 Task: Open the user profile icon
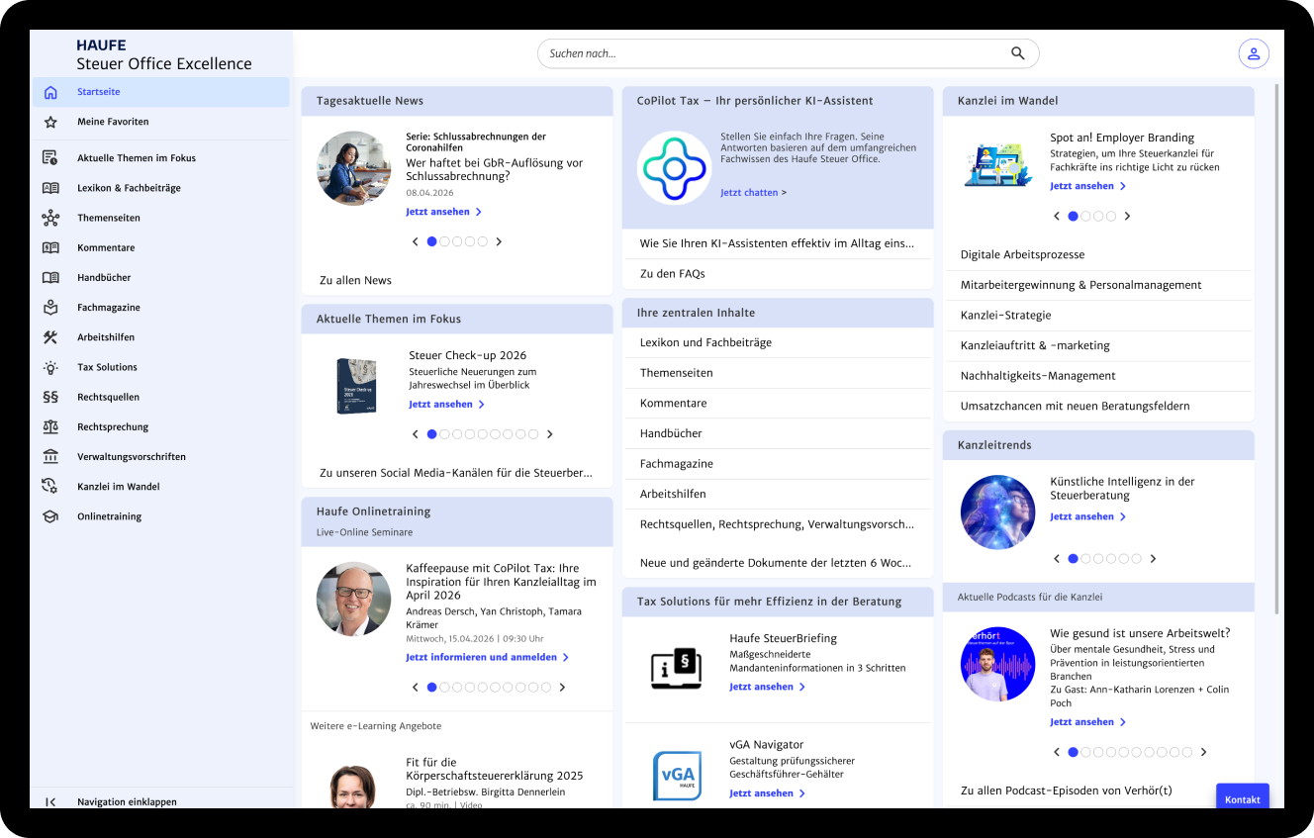1254,53
